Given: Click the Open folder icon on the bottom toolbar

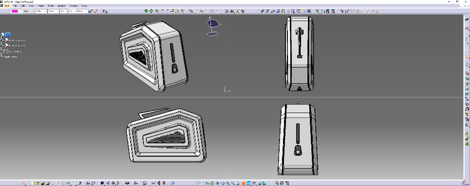Looking at the screenshot, I should point(37,183).
